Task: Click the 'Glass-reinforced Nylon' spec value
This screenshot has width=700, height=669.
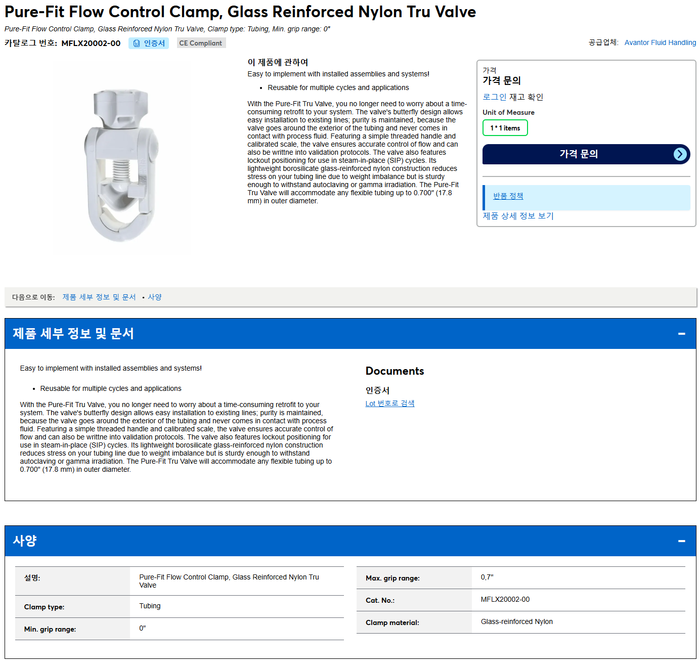Action: click(517, 622)
